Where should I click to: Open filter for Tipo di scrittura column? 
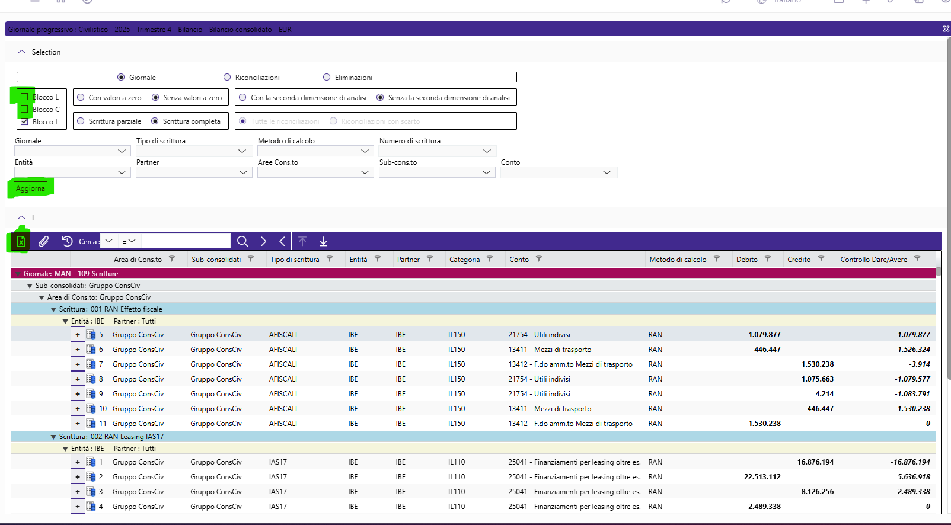(330, 259)
